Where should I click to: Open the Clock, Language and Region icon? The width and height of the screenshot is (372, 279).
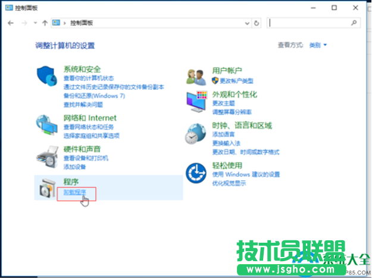(x=195, y=133)
